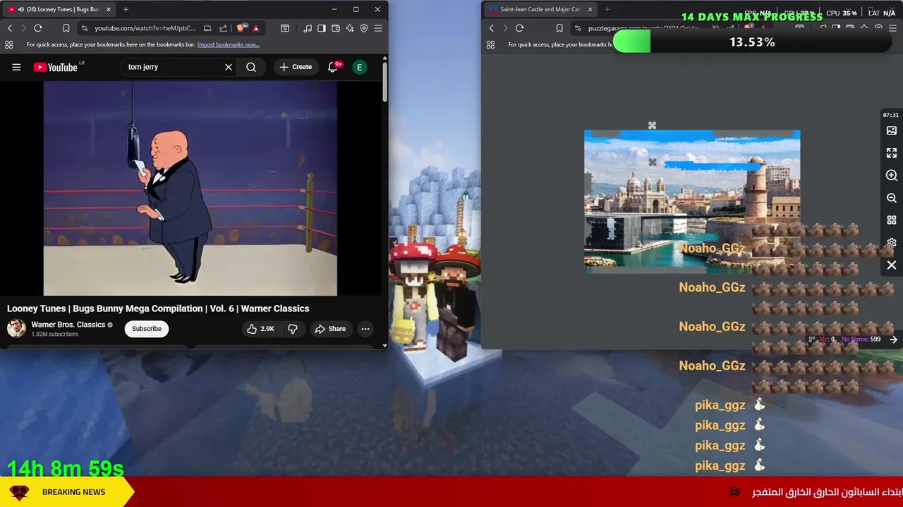
Task: Clear the YouTube search query
Action: (x=229, y=67)
